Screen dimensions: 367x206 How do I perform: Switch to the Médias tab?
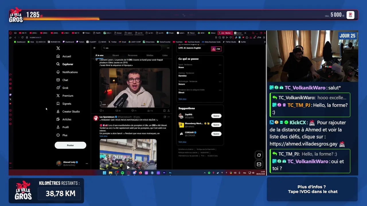tap(150, 55)
